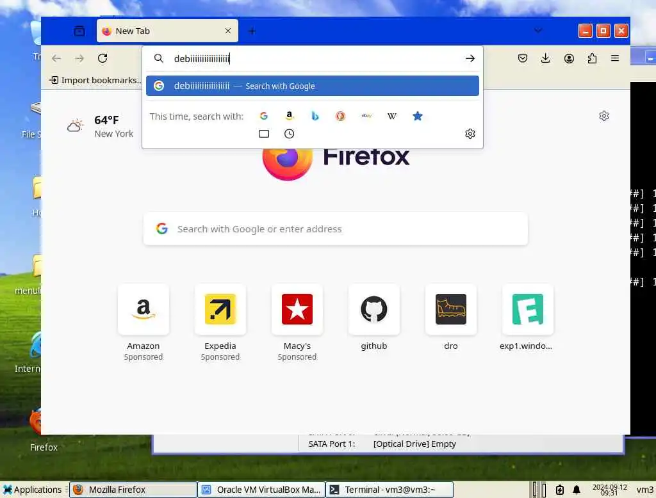Click Import bookmarks in bookmarks toolbar
The height and width of the screenshot is (498, 656).
click(95, 80)
